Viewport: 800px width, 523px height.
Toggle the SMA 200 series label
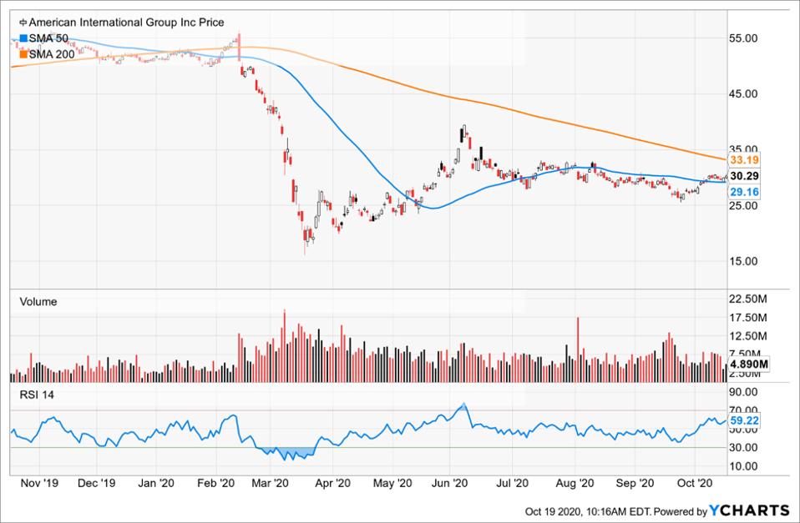tap(53, 54)
